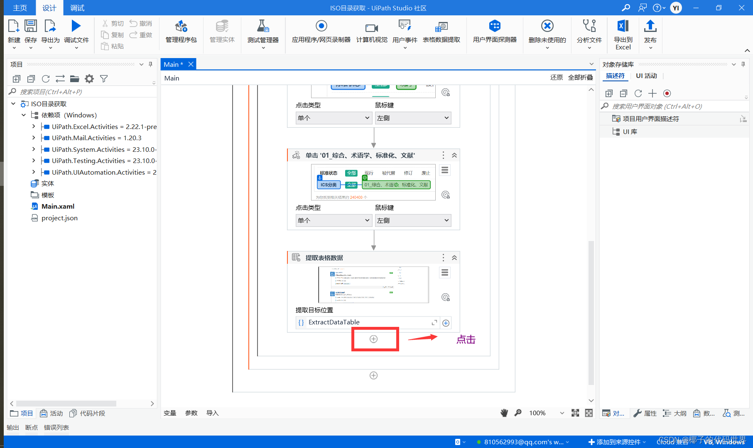
Task: Switch to 调试 ribbon tab
Action: 77,8
